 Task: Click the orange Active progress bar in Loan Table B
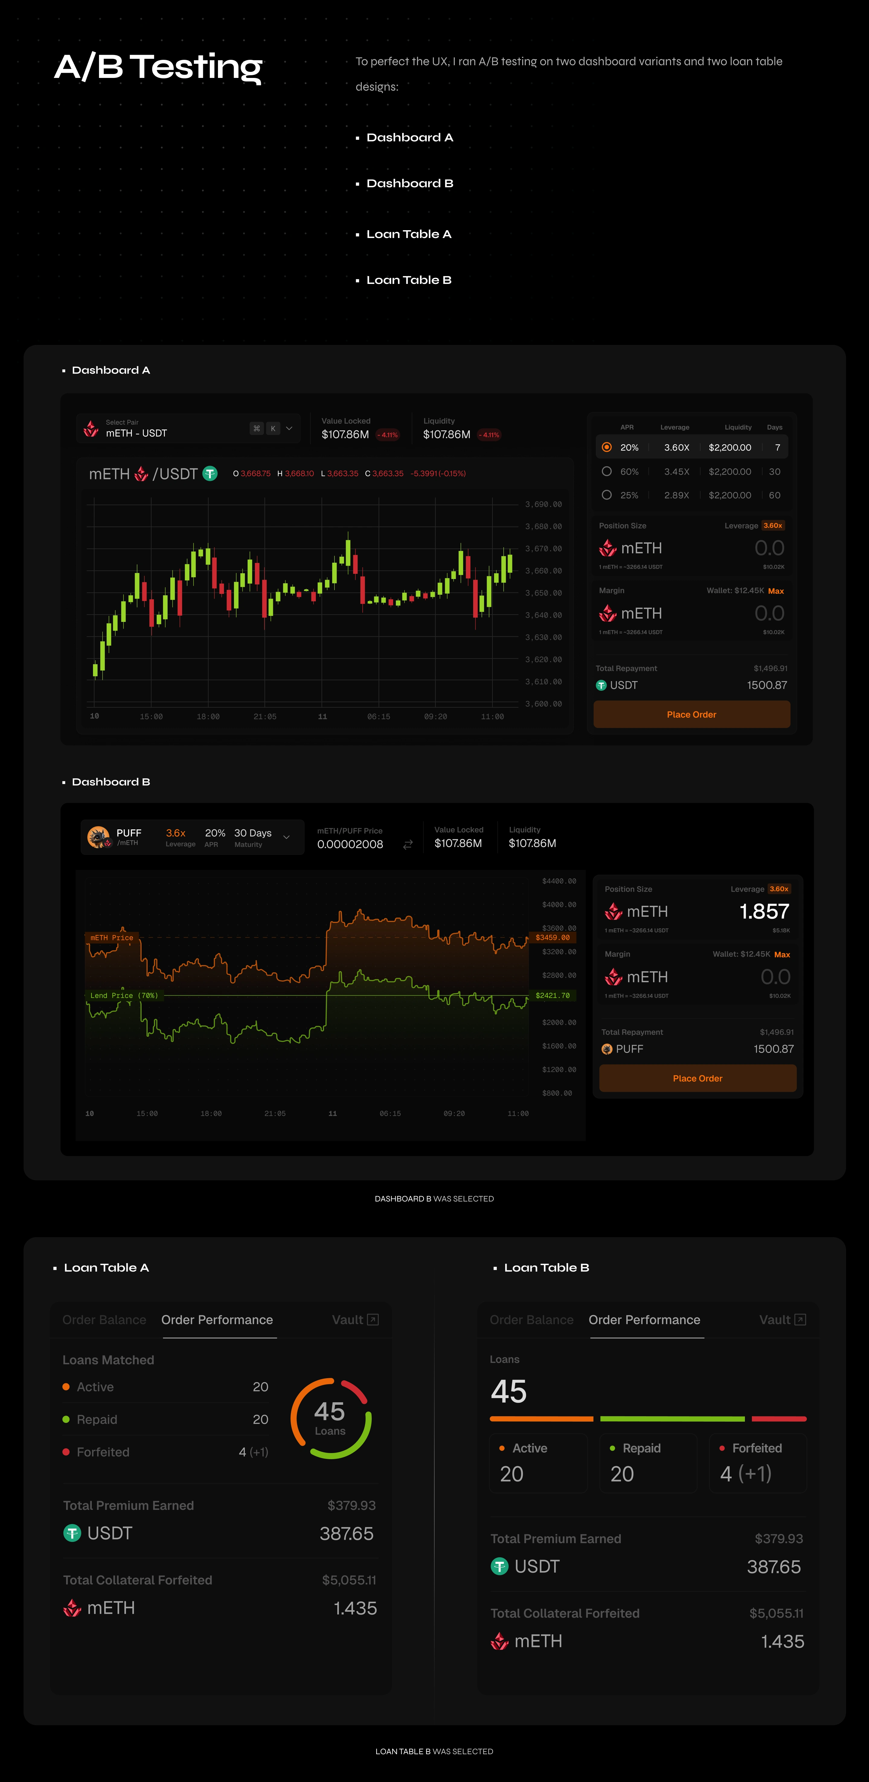(x=541, y=1419)
